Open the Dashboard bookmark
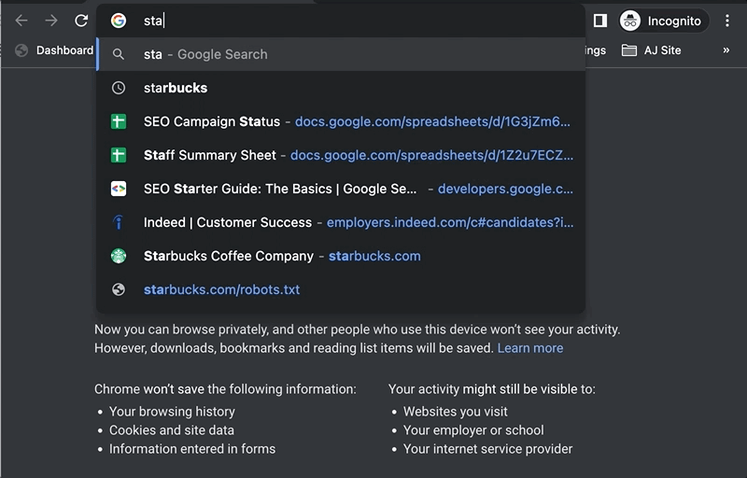The height and width of the screenshot is (478, 747). point(54,50)
